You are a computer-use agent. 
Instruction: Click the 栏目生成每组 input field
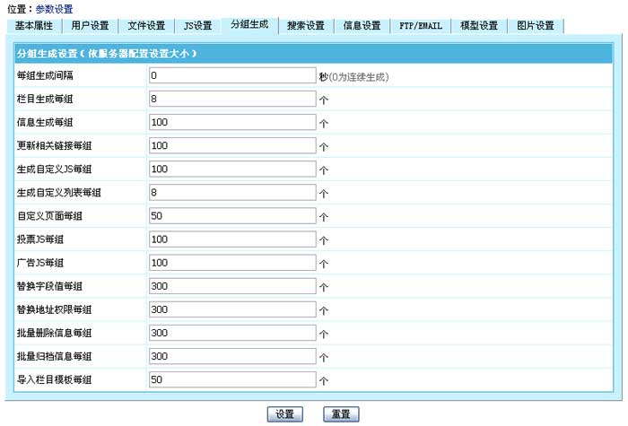click(x=232, y=99)
